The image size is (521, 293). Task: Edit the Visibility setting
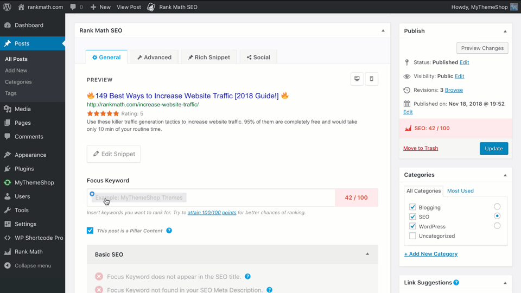(x=459, y=76)
